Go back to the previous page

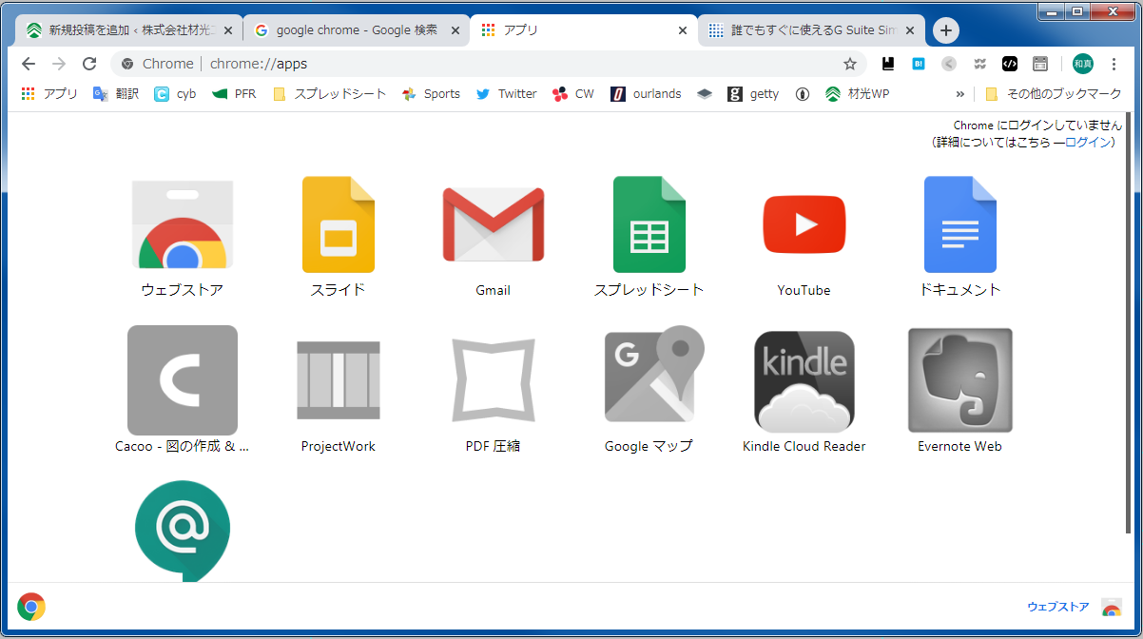pos(29,64)
